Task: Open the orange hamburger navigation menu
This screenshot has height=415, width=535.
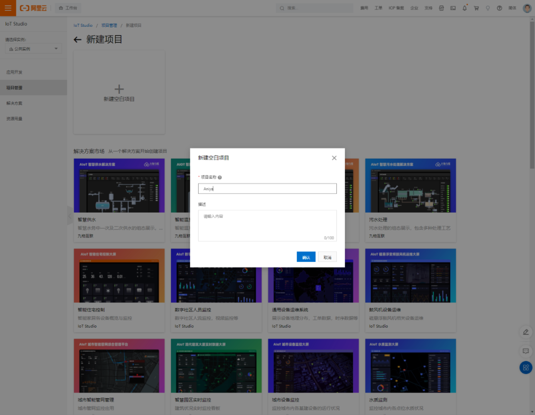Action: [x=8, y=8]
